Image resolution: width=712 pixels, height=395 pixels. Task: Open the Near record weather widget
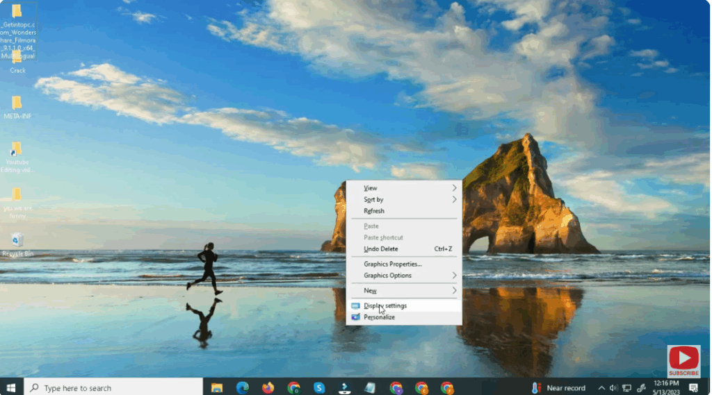[x=558, y=388]
